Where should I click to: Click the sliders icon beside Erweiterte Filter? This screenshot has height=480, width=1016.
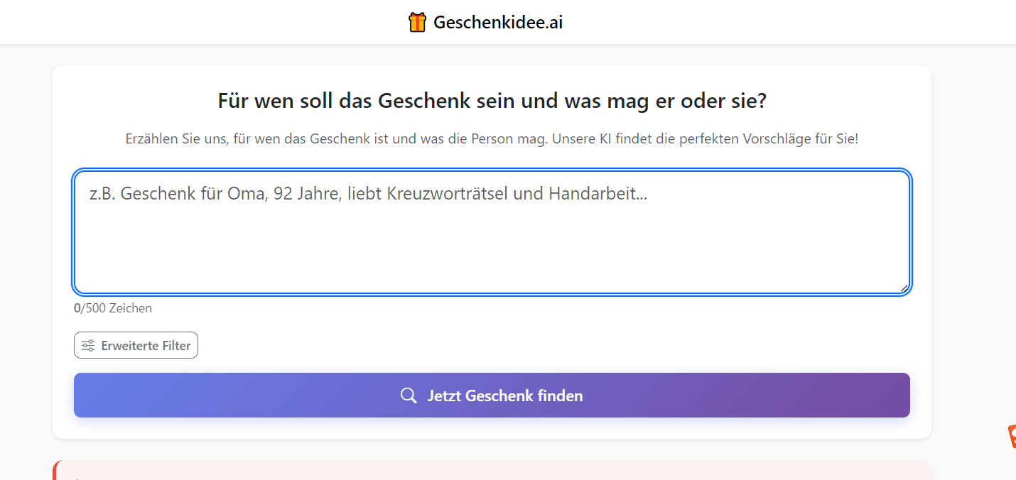(88, 346)
